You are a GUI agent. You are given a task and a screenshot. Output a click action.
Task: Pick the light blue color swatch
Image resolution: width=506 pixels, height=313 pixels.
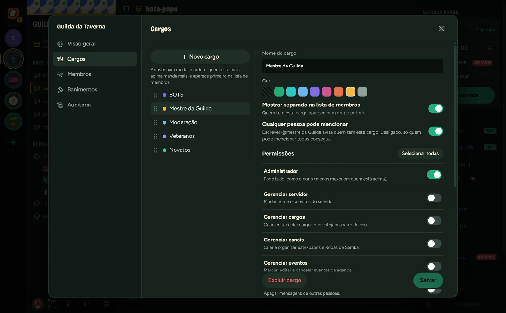pyautogui.click(x=303, y=92)
